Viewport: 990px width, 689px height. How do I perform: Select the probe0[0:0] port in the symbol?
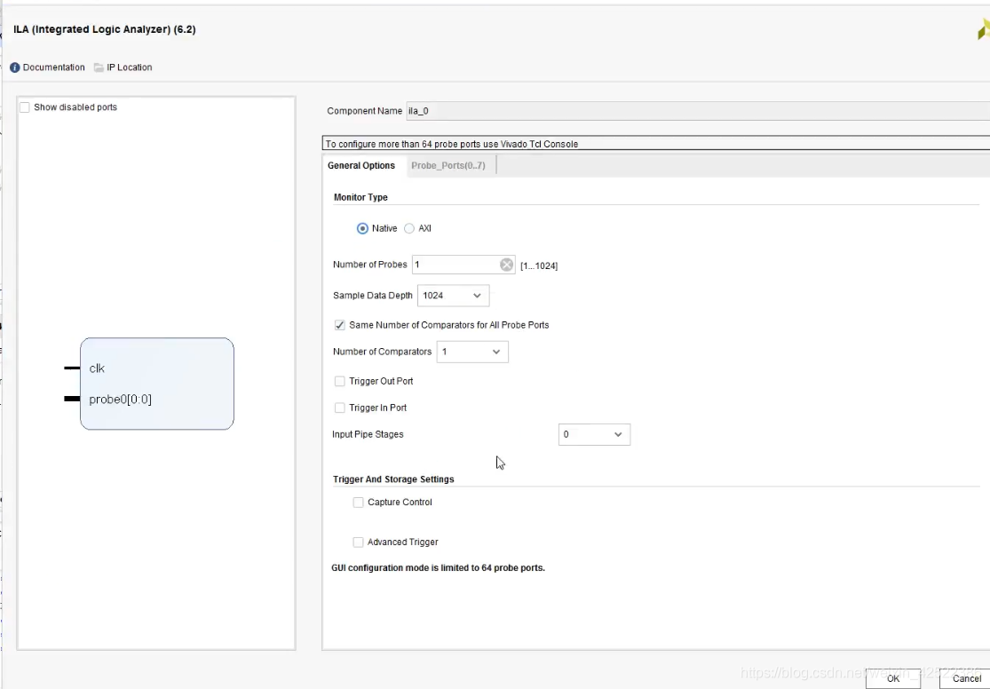pyautogui.click(x=120, y=400)
